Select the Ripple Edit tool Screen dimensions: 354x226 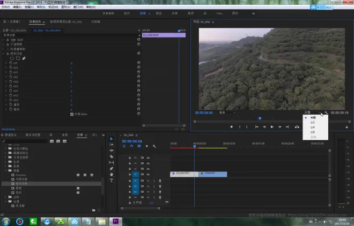pos(112,150)
